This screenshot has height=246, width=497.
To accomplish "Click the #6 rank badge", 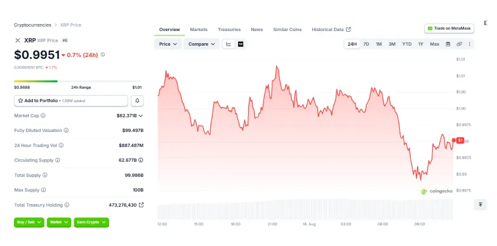I will coord(65,40).
